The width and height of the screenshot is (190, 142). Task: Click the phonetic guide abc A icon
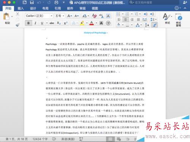(x=101, y=16)
